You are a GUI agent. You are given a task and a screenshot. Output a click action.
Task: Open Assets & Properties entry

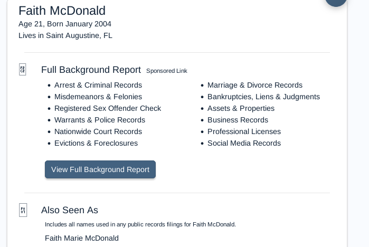(241, 108)
